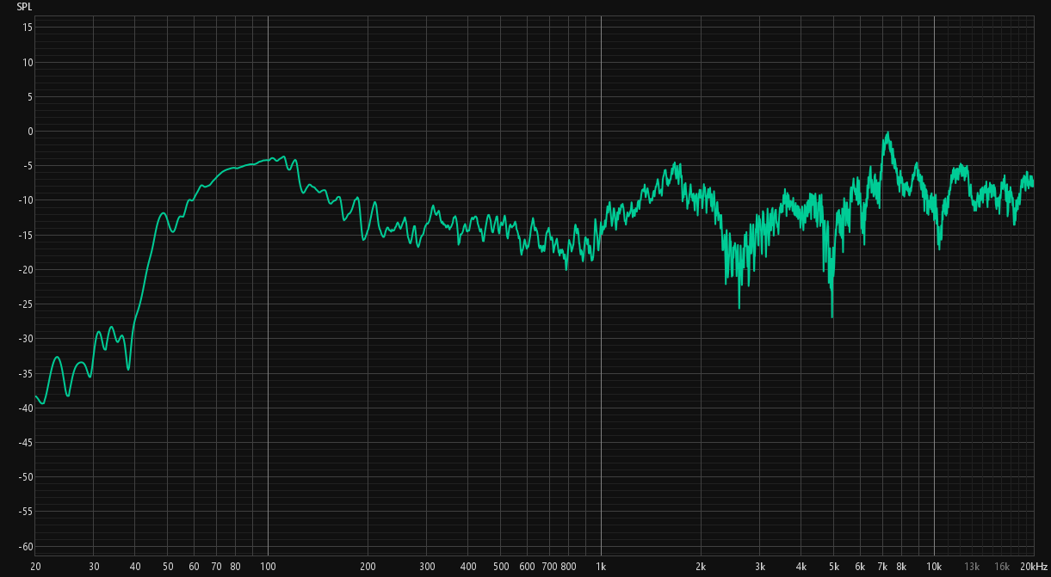Click the 20 Hz label on frequency axis
The width and height of the screenshot is (1051, 577).
35,567
